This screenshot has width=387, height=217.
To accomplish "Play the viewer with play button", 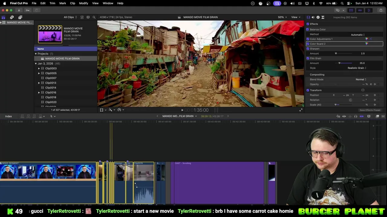I will tap(182, 110).
